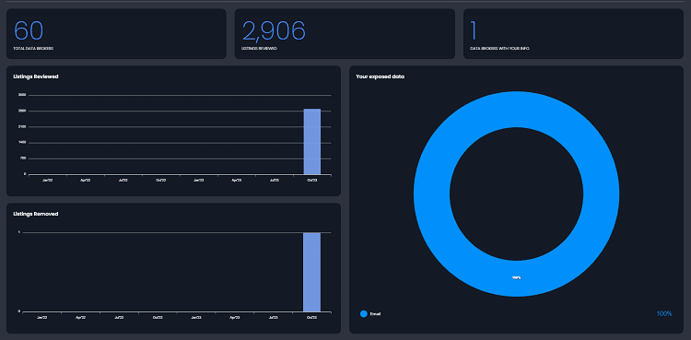Click the blue Email legend color dot
Image resolution: width=691 pixels, height=340 pixels.
364,314
